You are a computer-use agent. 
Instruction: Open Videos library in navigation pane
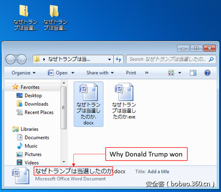click(x=32, y=163)
